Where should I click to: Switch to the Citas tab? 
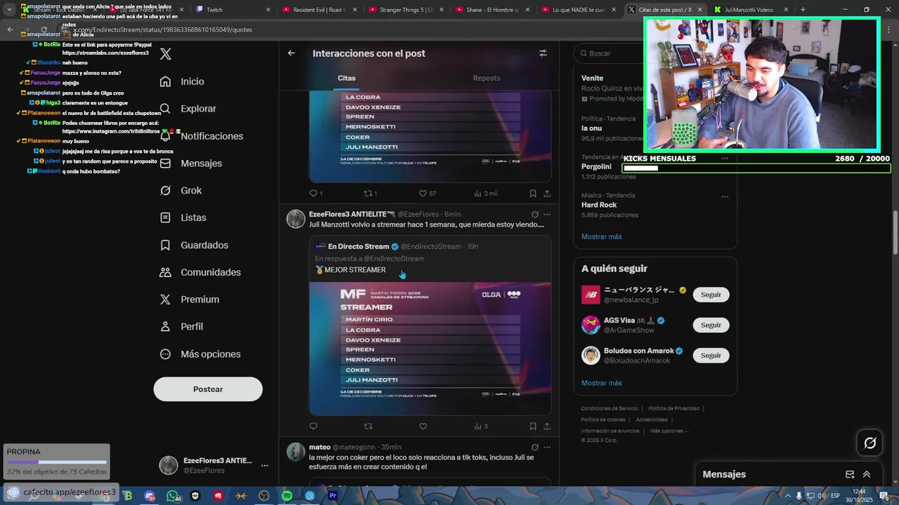(x=347, y=79)
